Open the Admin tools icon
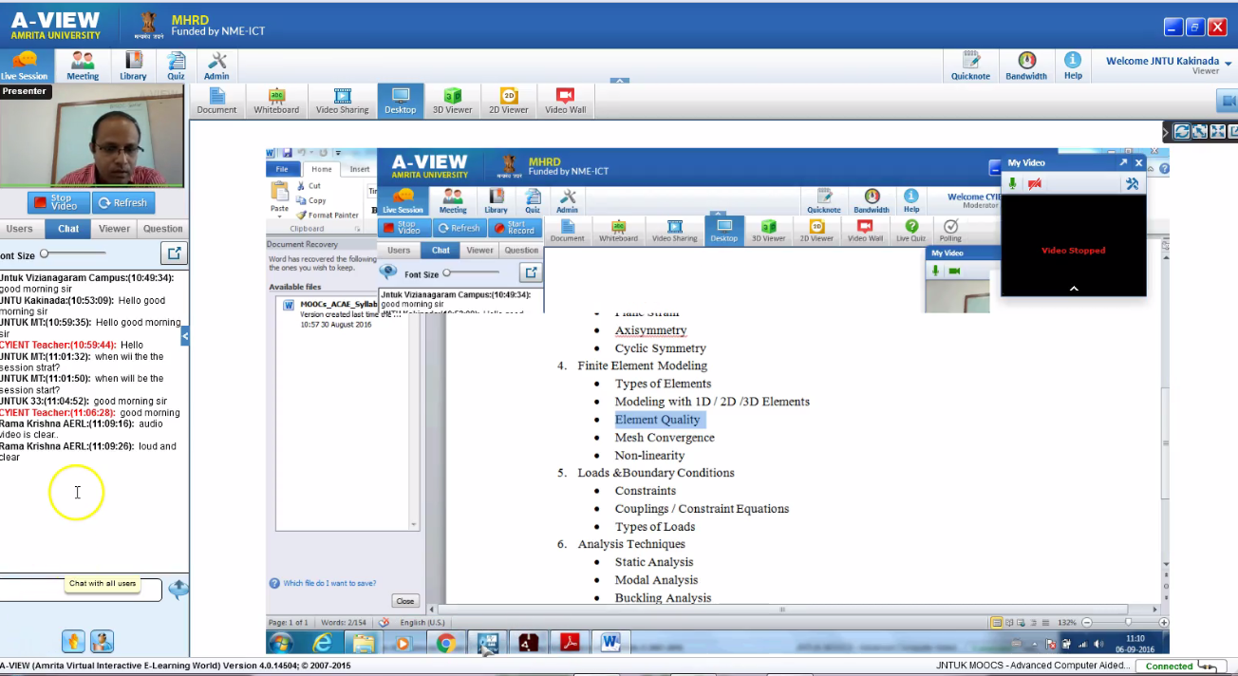This screenshot has width=1238, height=676. click(216, 66)
